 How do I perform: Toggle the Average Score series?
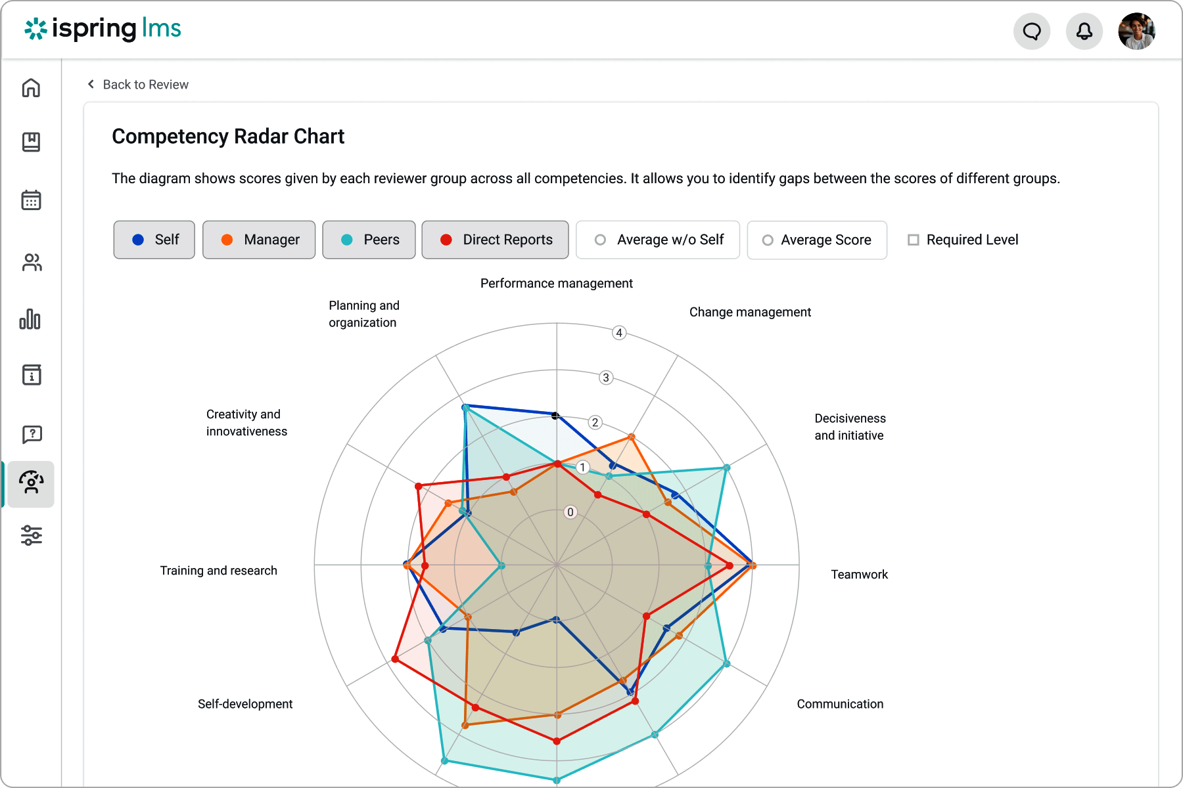click(x=817, y=240)
